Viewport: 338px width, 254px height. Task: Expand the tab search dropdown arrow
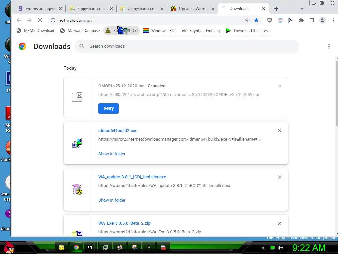302,9
